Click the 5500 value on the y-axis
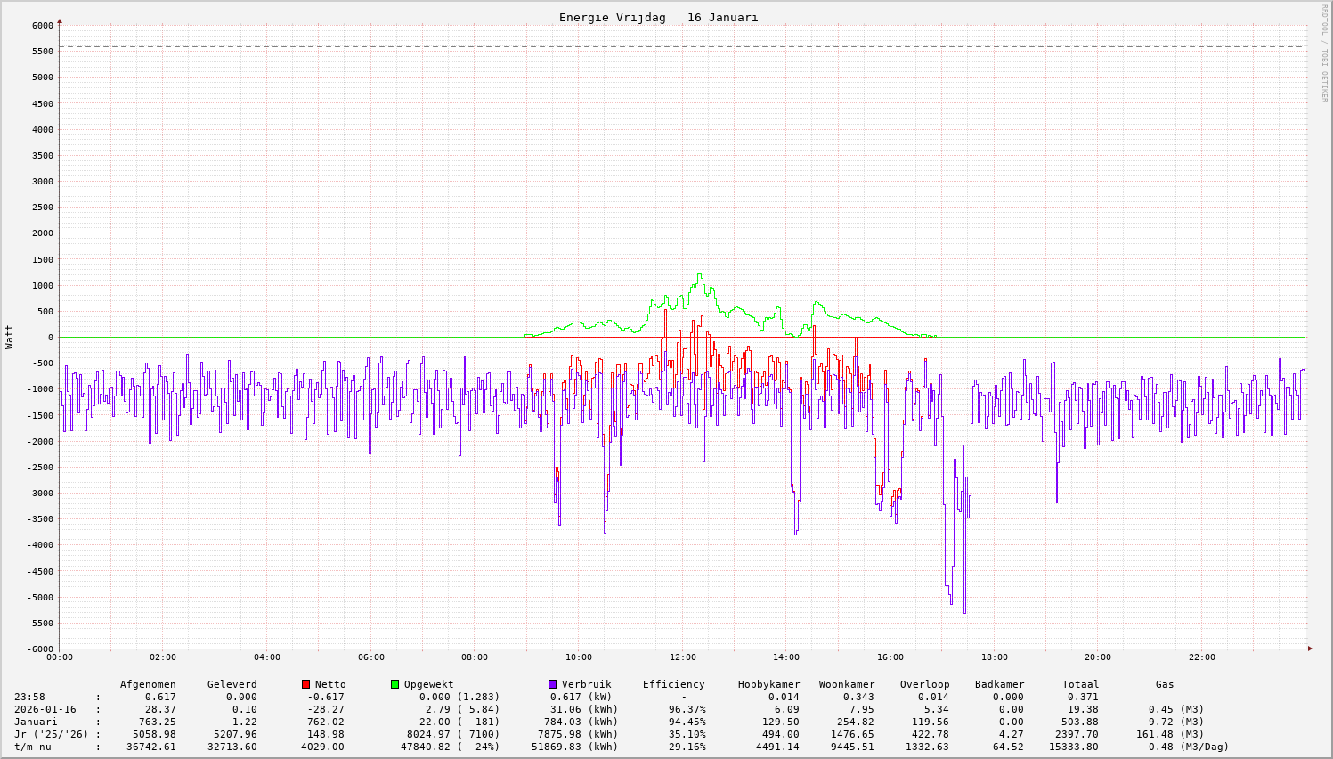 pos(42,51)
